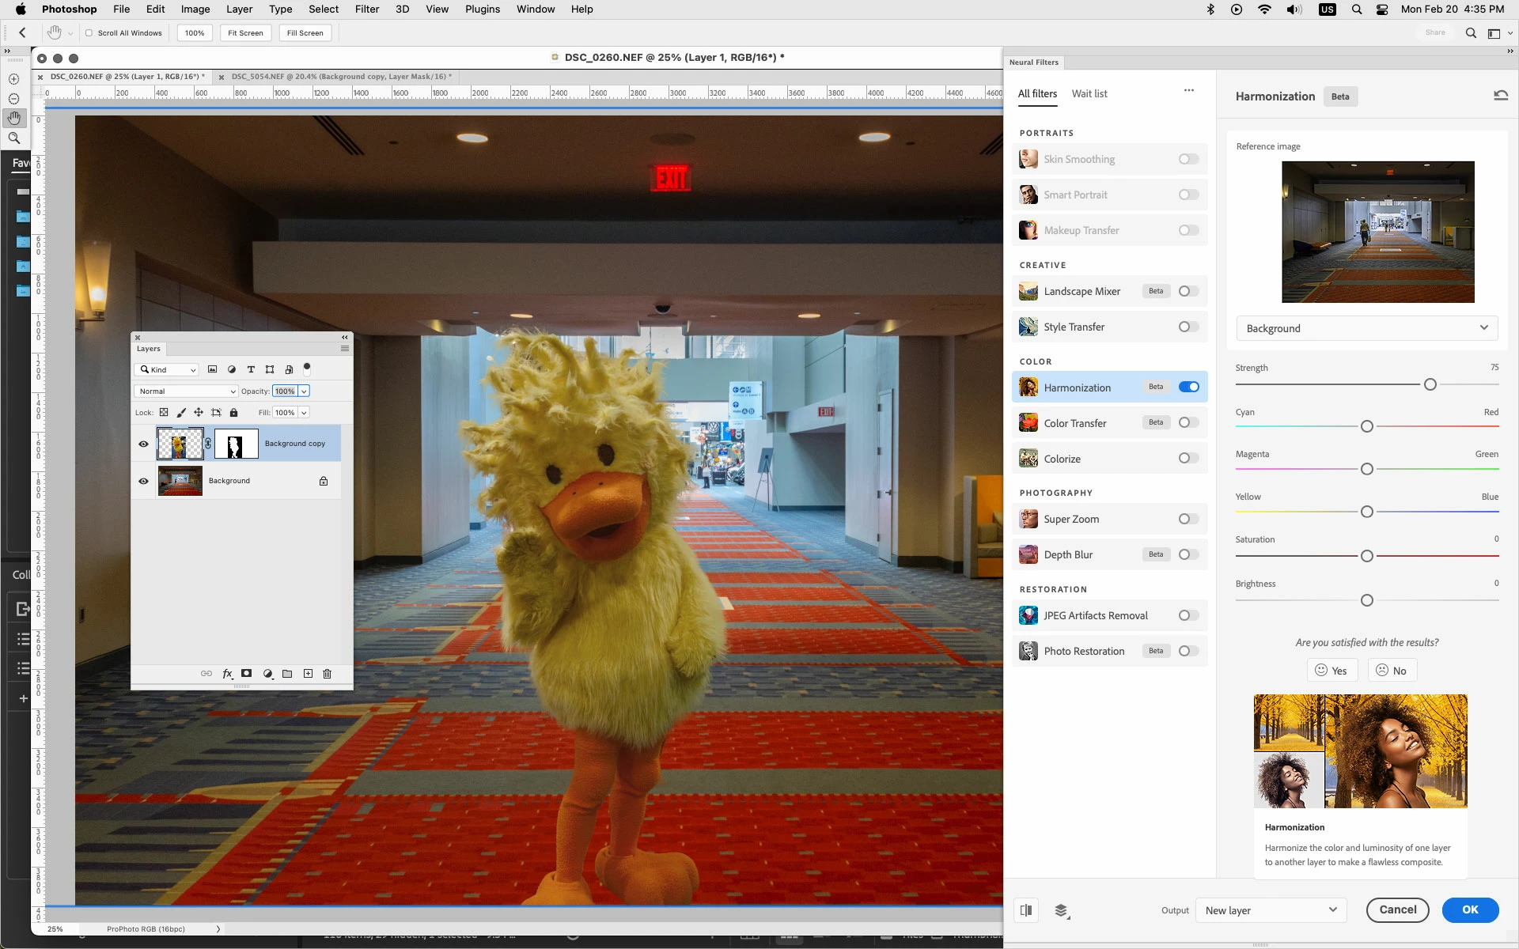Click the layer preview stack icon
This screenshot has height=949, width=1519.
1062,910
